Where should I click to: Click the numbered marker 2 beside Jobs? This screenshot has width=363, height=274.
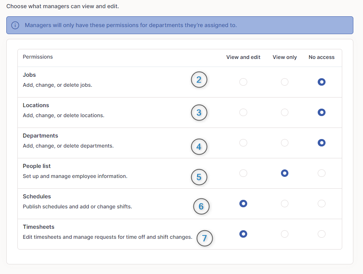(199, 80)
